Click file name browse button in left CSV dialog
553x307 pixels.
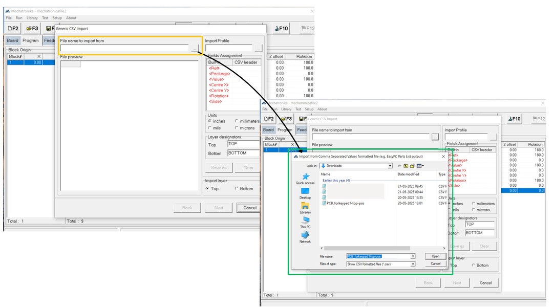(195, 48)
